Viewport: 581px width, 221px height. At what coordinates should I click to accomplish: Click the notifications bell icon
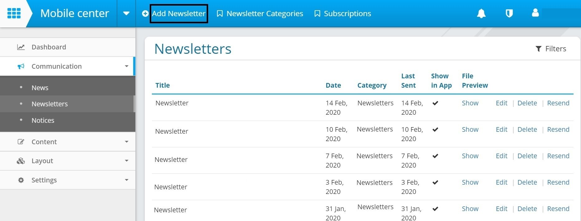point(481,13)
